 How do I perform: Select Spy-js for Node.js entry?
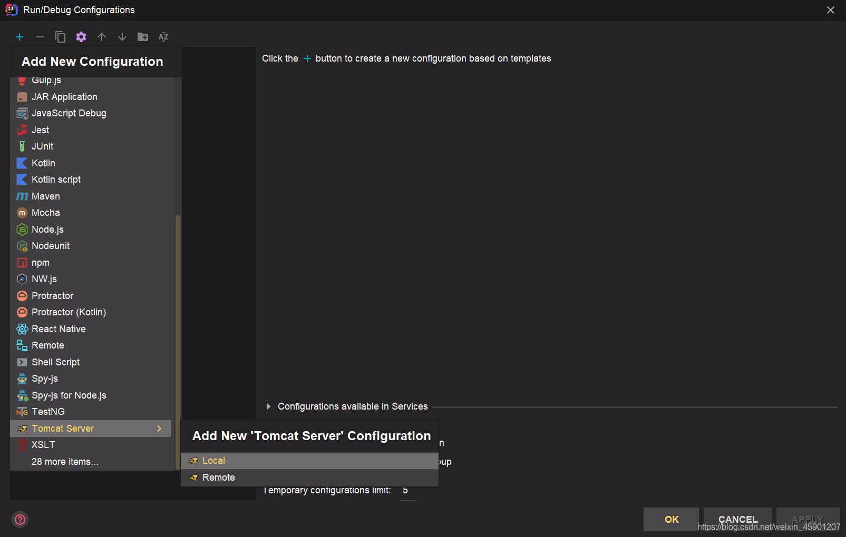(x=90, y=395)
